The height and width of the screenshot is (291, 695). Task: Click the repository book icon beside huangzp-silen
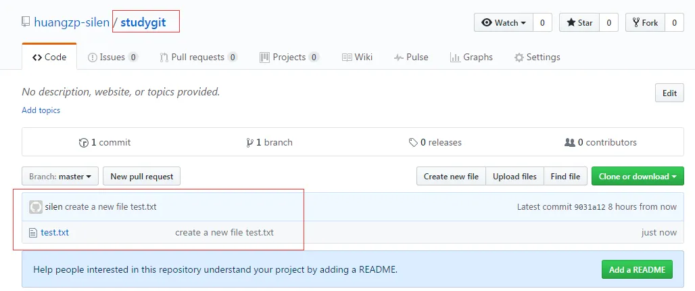(x=26, y=22)
